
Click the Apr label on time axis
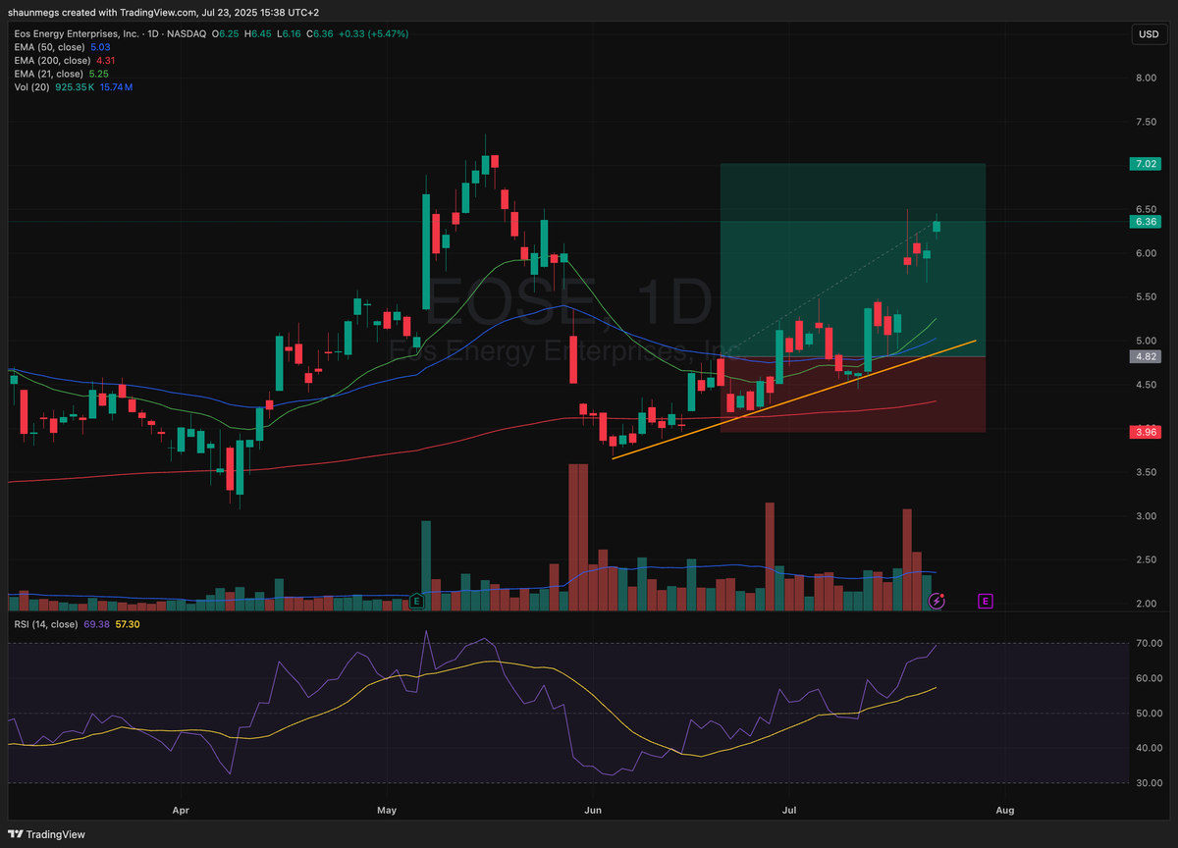(180, 811)
